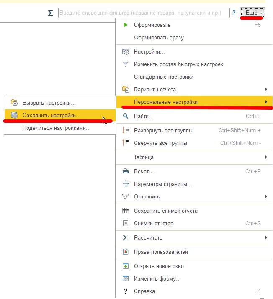Screen dimensions: 273x299
Task: Click the Настройки gear icon
Action: 125,52
